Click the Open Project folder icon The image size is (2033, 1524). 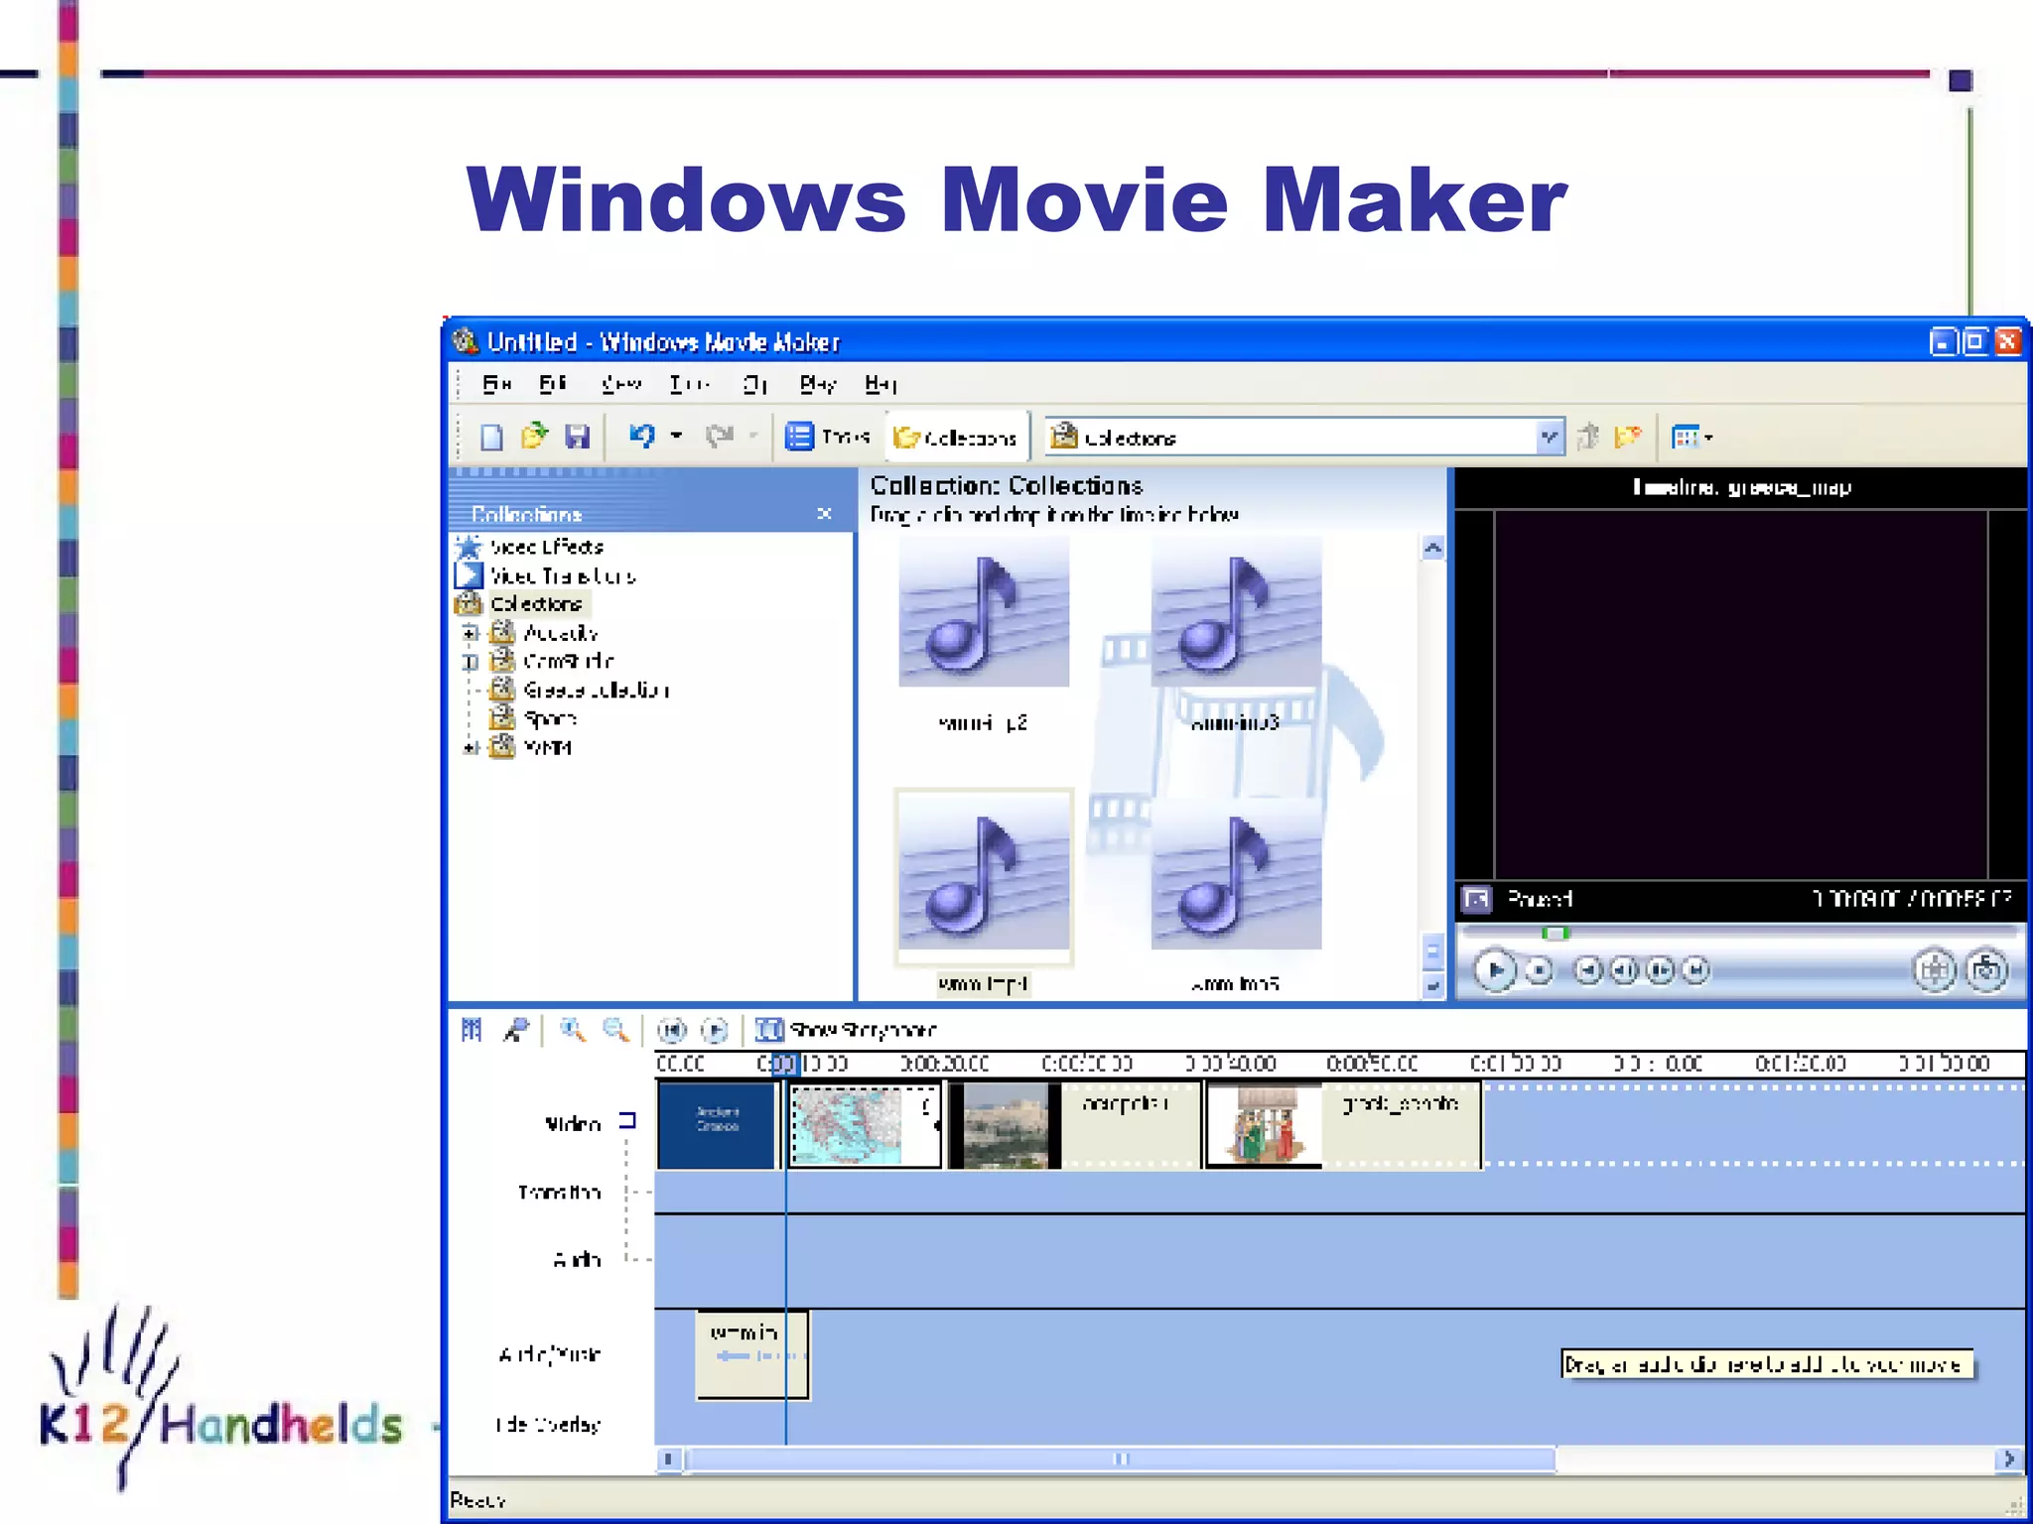coord(534,437)
